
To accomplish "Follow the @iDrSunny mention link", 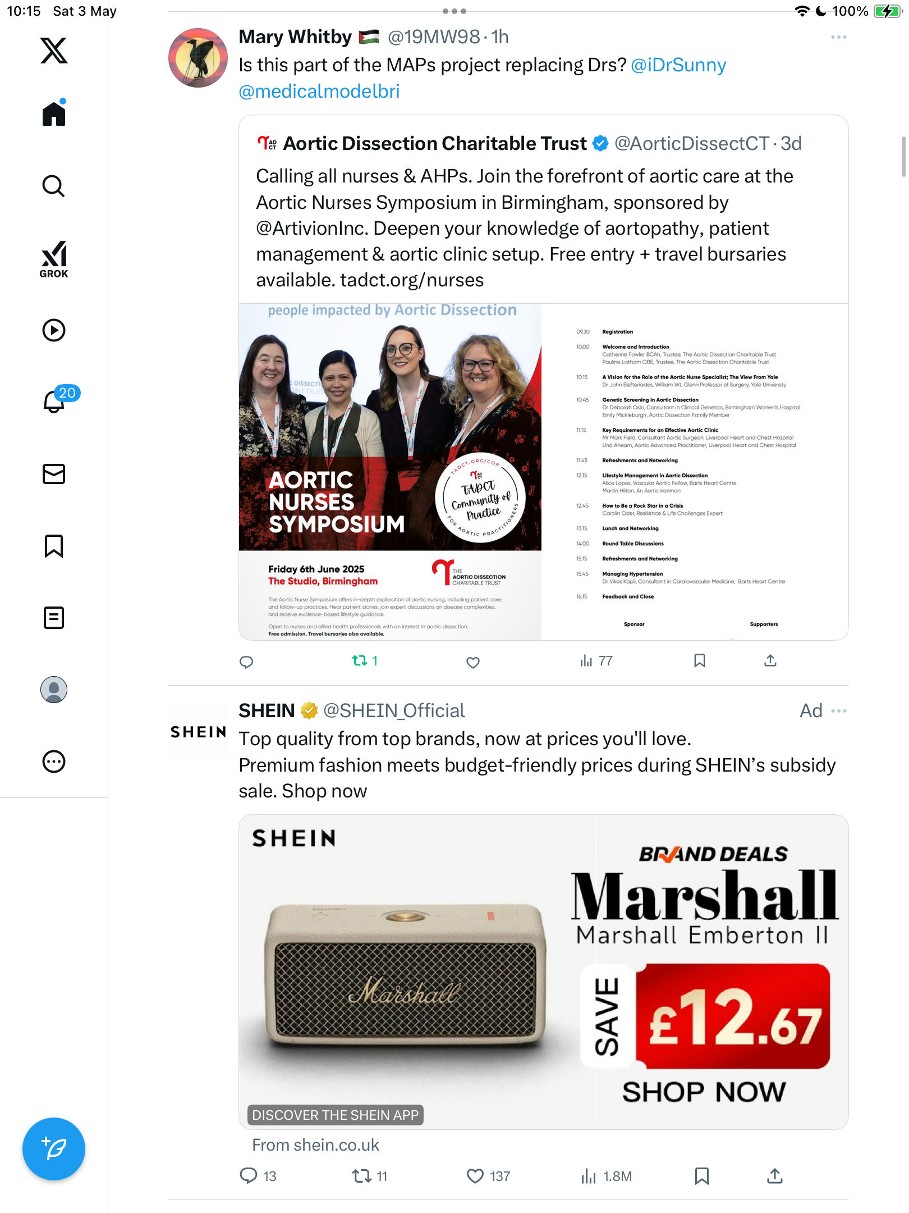I will tap(678, 65).
